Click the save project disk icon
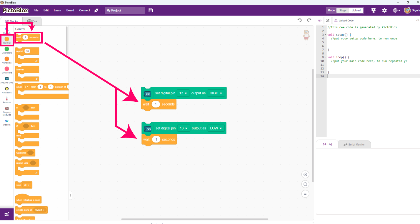The image size is (420, 224). [151, 10]
